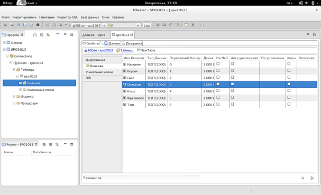Tick Ключ checkbox for Класс row
The image size is (321, 195).
[x=289, y=91]
